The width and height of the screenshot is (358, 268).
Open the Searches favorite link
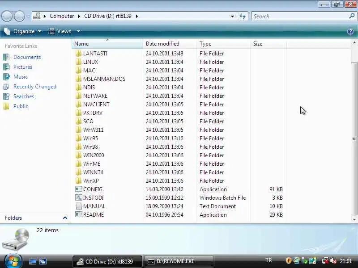point(24,96)
